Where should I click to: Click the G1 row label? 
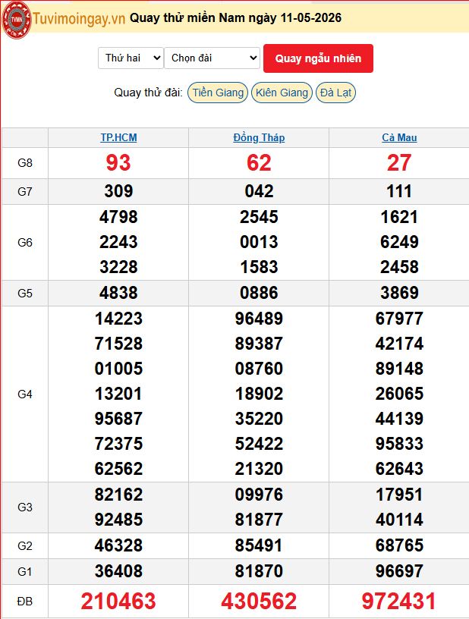coord(25,572)
